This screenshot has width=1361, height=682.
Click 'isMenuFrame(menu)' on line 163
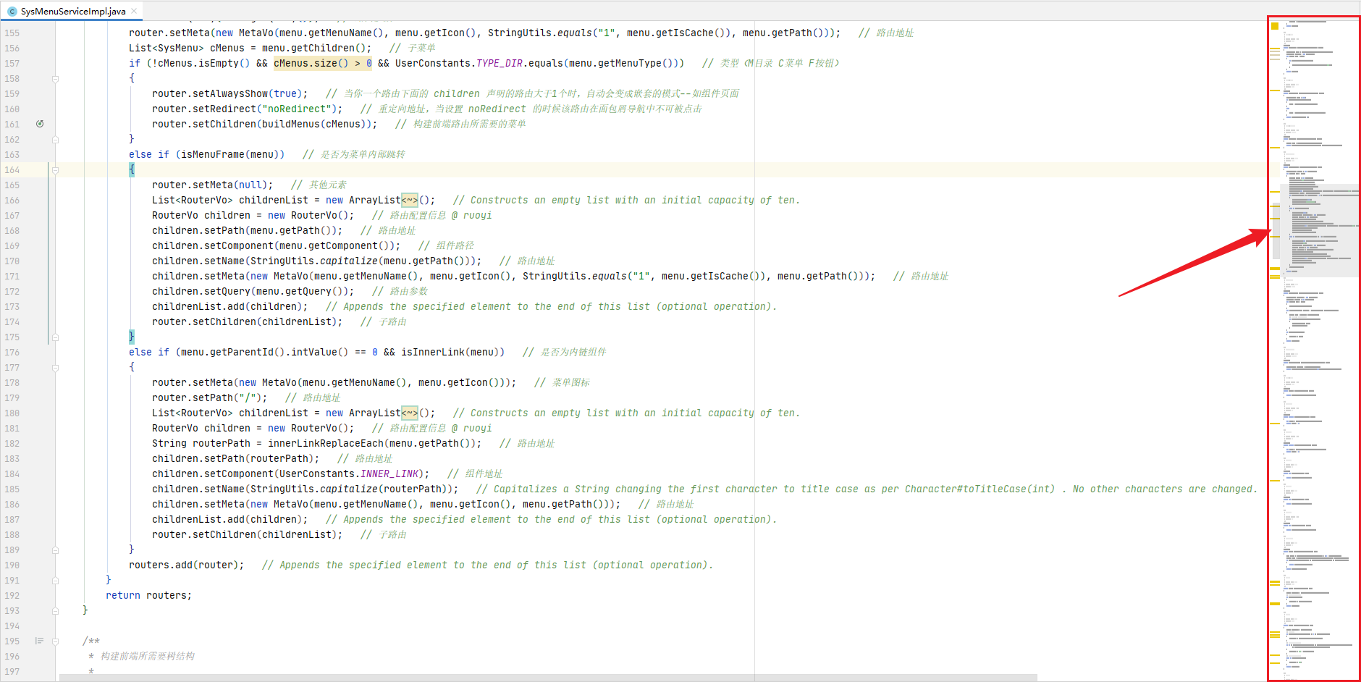pyautogui.click(x=230, y=154)
